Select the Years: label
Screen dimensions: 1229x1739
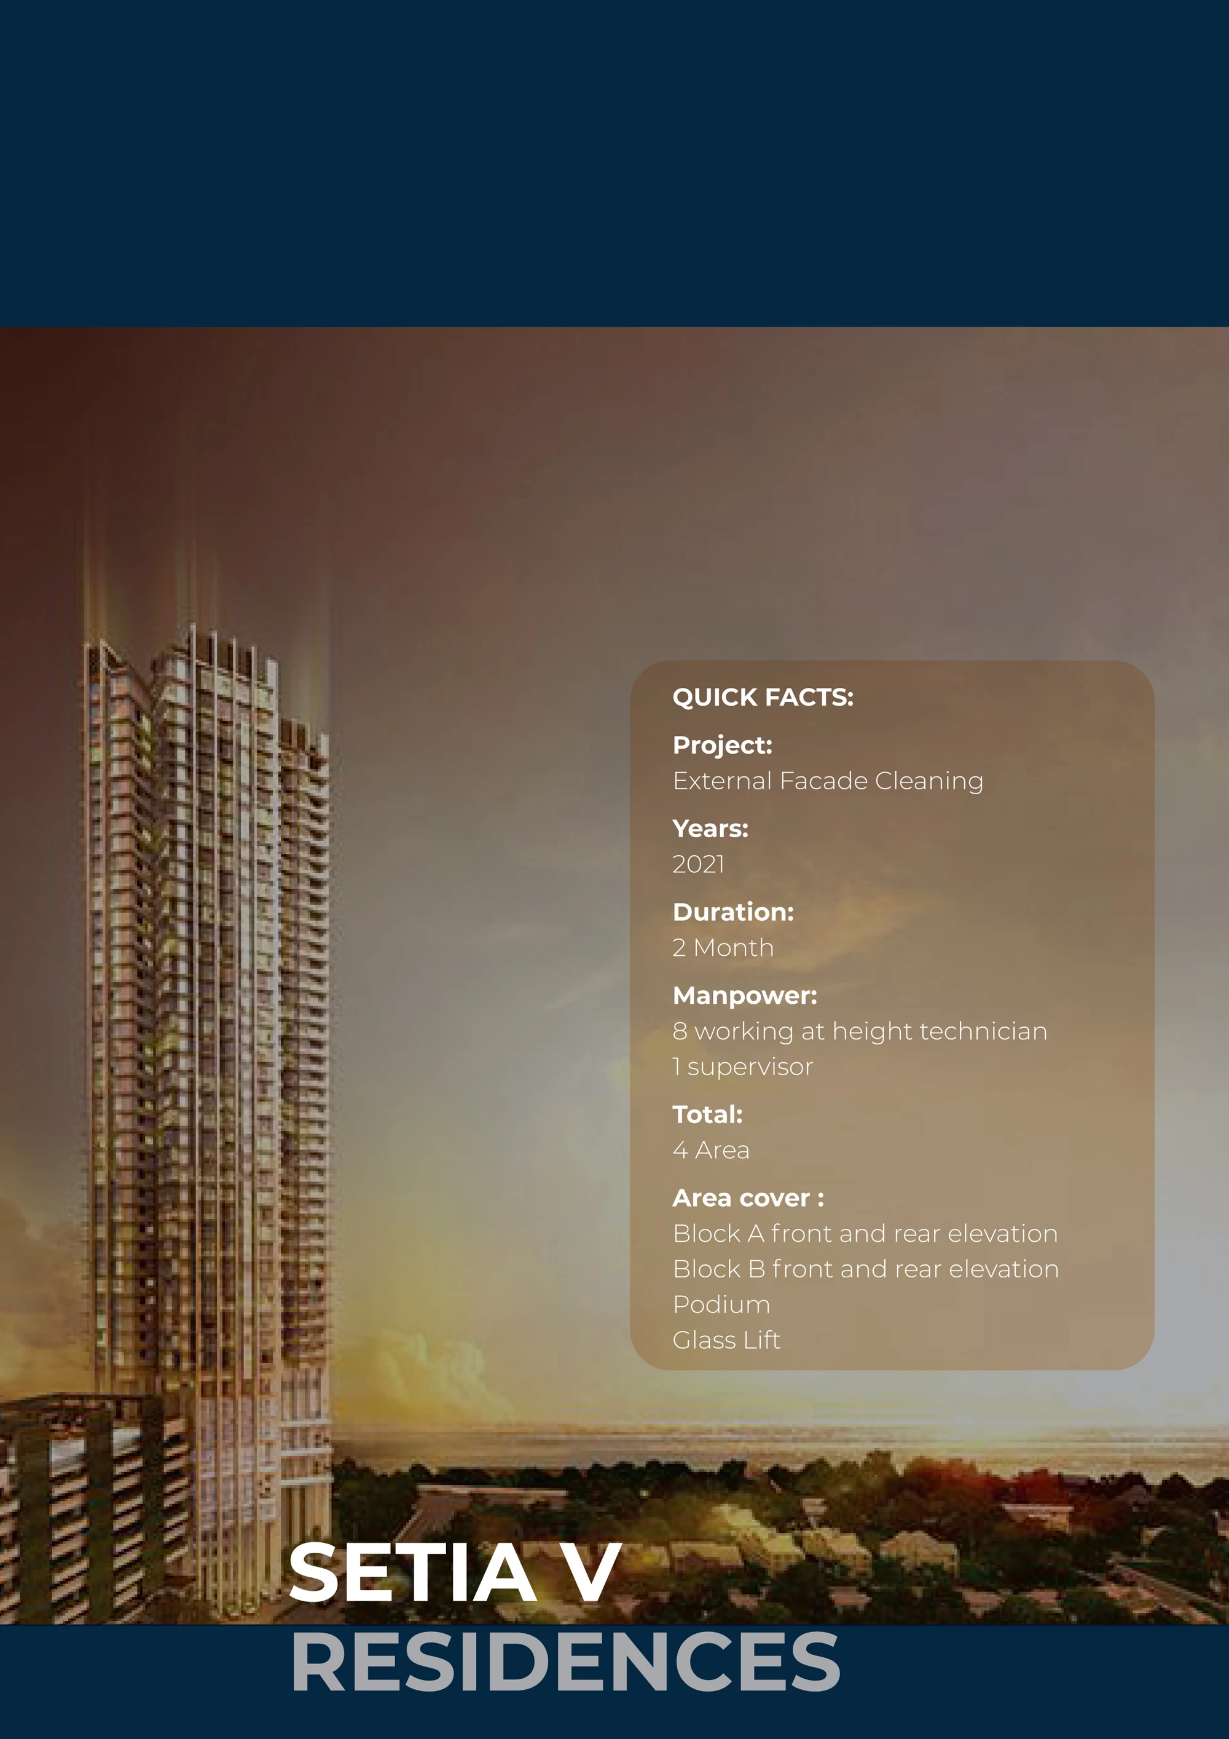pyautogui.click(x=710, y=829)
